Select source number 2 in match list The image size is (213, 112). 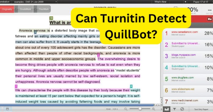pyautogui.click(x=166, y=45)
